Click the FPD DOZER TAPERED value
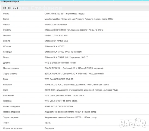The width and height of the screenshot is (149, 131). coord(55,25)
